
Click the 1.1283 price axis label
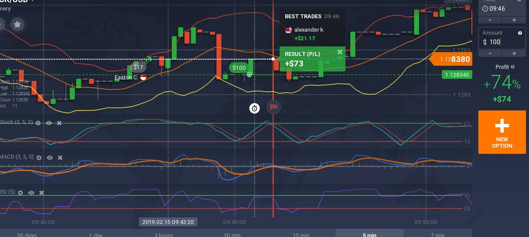tap(461, 94)
